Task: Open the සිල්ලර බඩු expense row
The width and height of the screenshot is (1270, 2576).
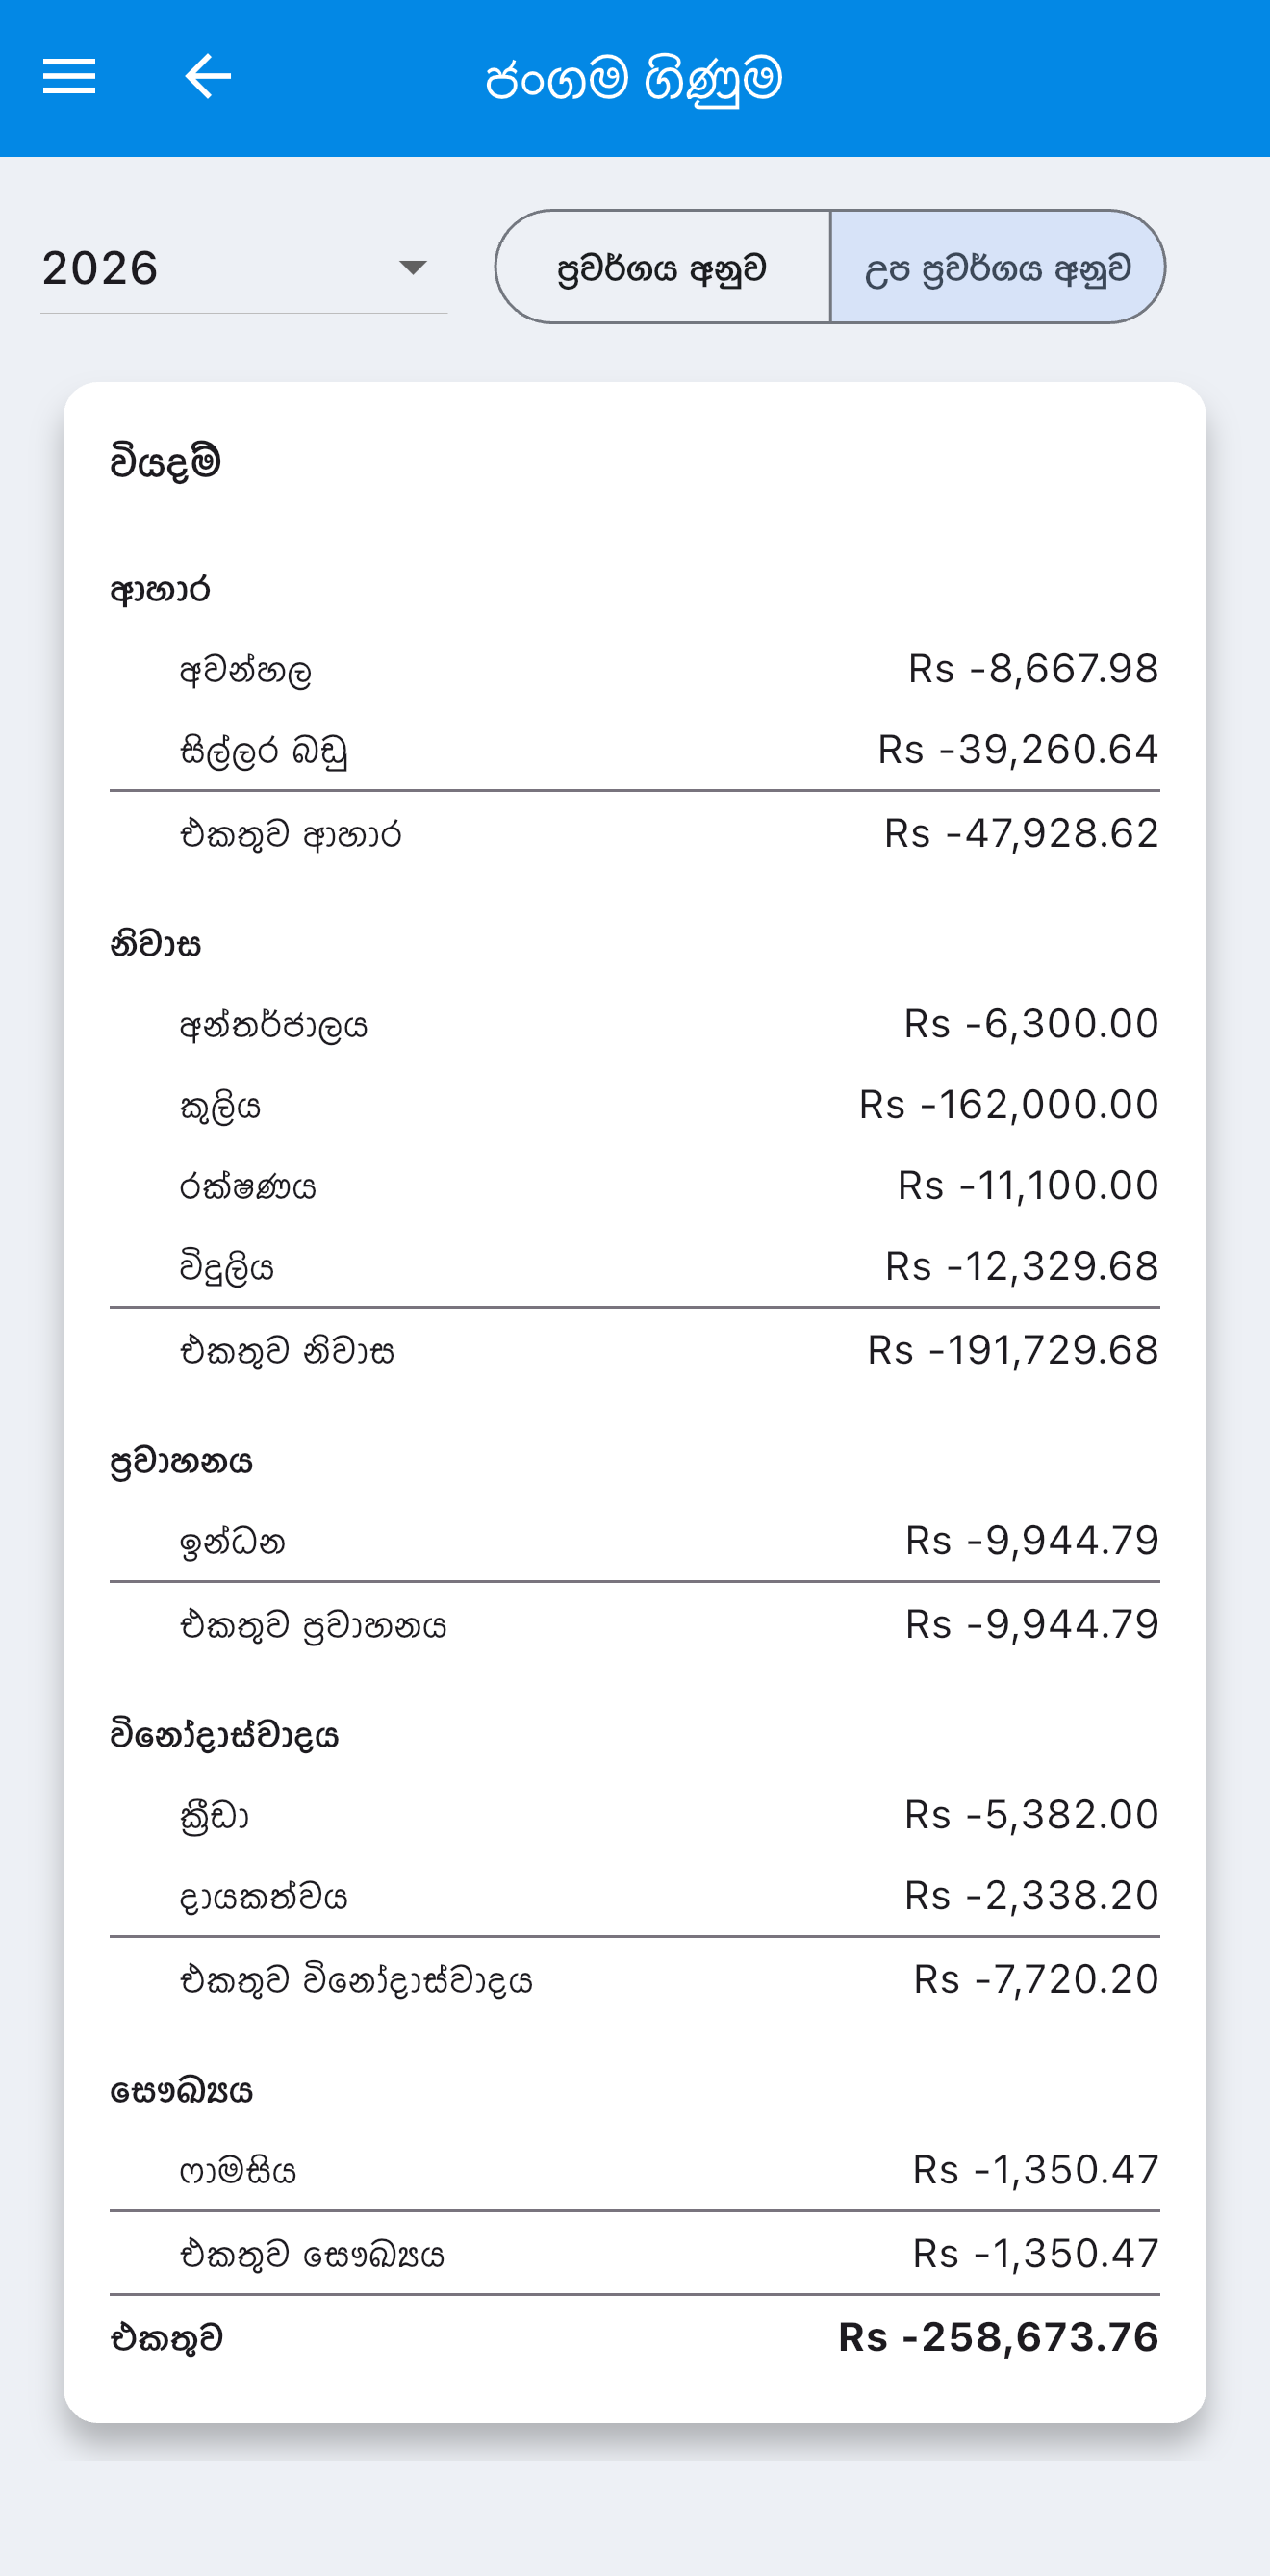Action: tap(634, 750)
